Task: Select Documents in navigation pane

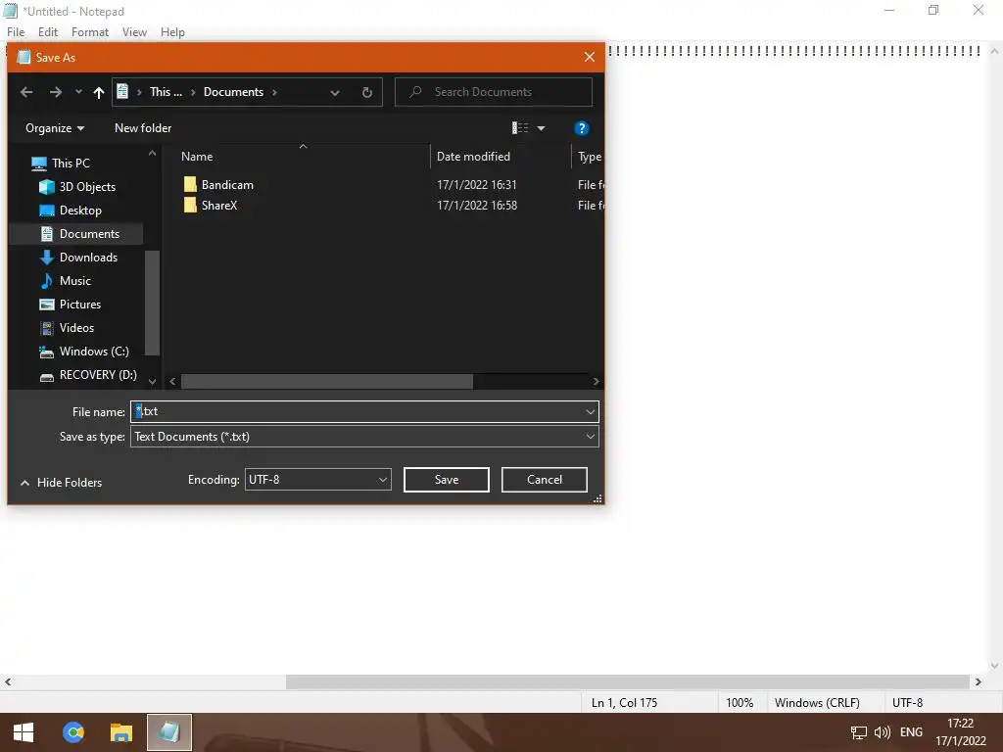Action: pos(89,234)
